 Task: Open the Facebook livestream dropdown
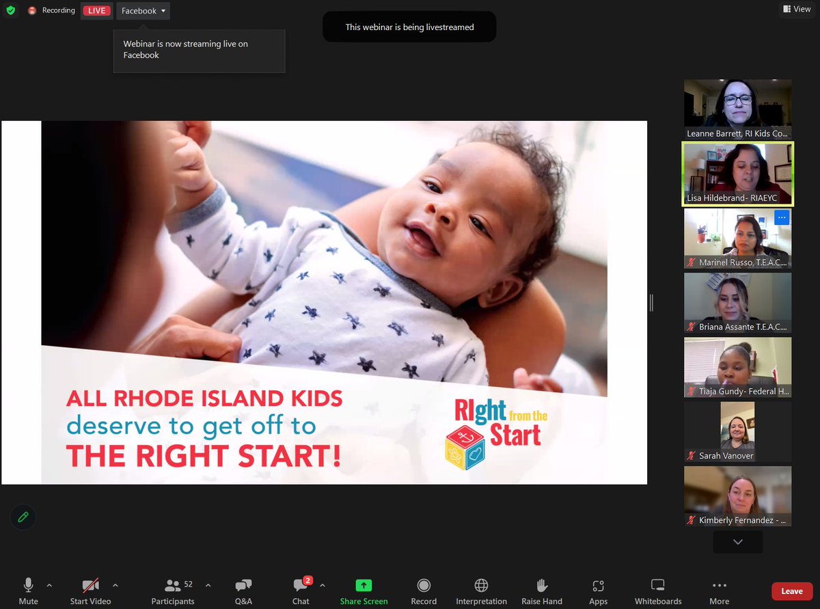coord(142,10)
